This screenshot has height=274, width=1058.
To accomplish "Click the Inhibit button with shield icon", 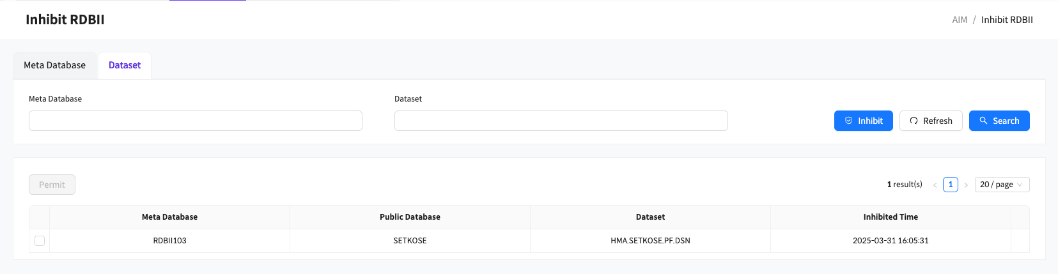I will point(863,121).
